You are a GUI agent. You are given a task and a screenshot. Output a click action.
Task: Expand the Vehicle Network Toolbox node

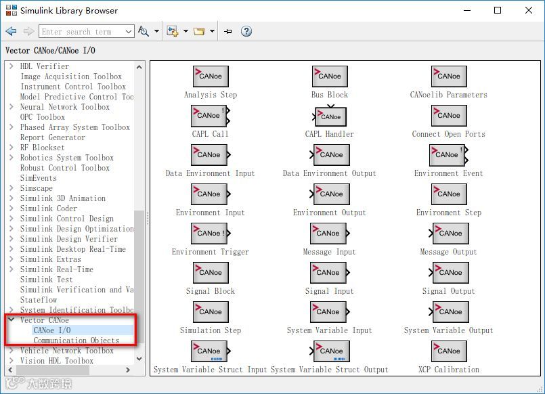pos(12,350)
